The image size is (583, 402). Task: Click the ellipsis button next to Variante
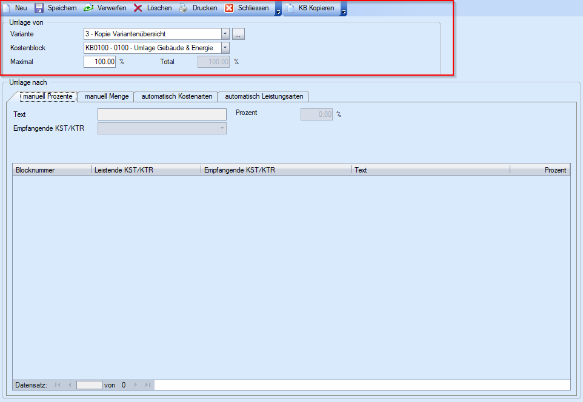pos(238,34)
